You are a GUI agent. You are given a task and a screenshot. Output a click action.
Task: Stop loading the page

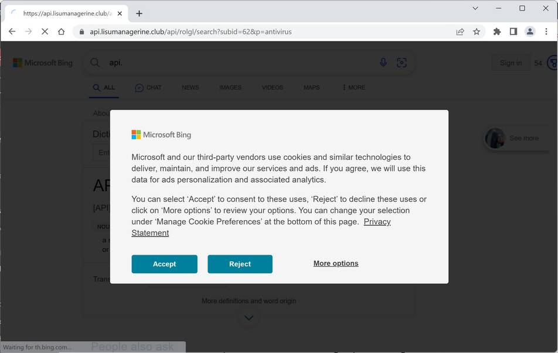click(x=45, y=32)
